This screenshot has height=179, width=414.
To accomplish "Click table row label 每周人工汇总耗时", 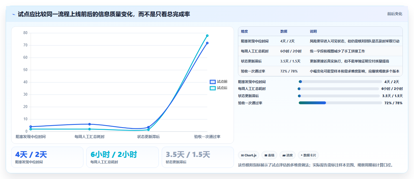I will point(255,51).
